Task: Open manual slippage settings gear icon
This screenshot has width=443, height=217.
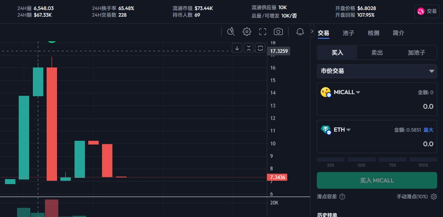Action: click(434, 197)
